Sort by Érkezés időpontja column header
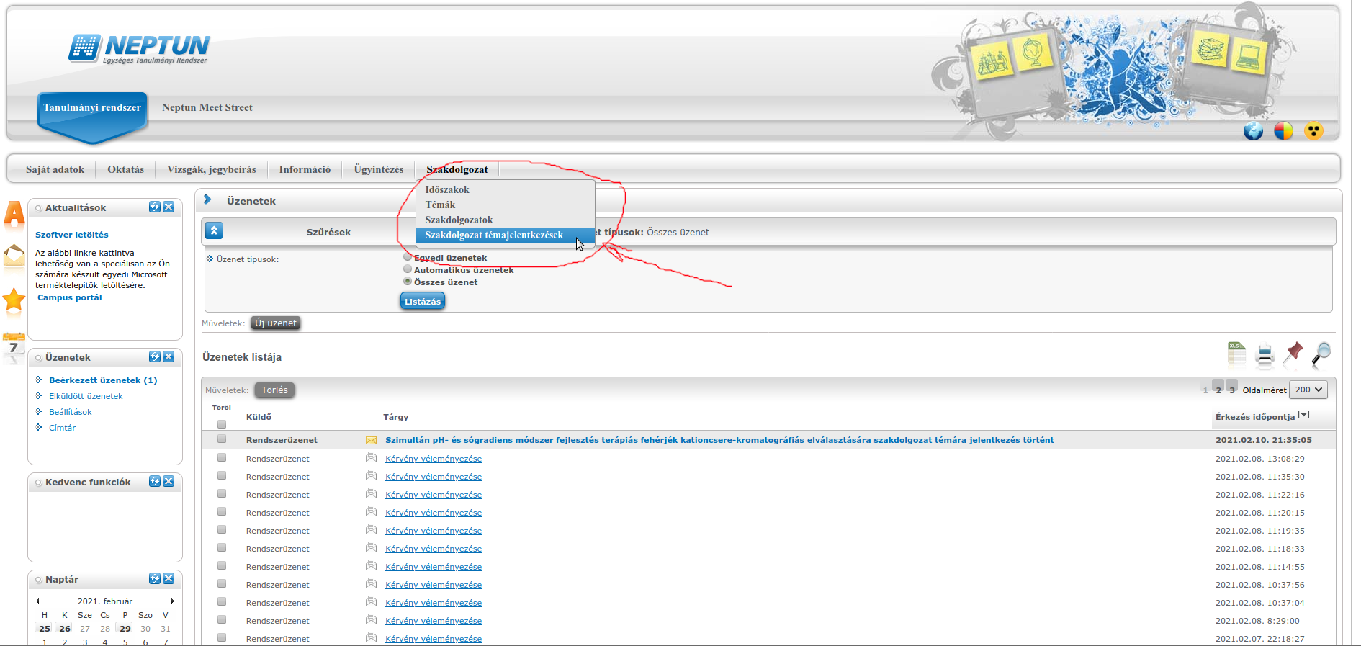 (x=1254, y=417)
